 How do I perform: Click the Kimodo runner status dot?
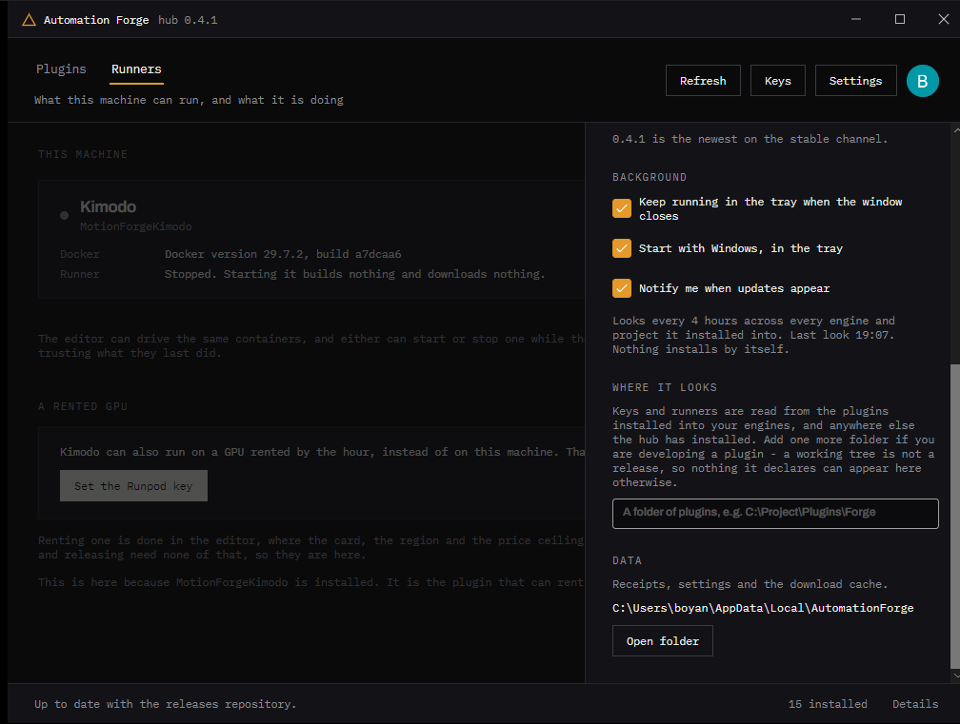[65, 215]
